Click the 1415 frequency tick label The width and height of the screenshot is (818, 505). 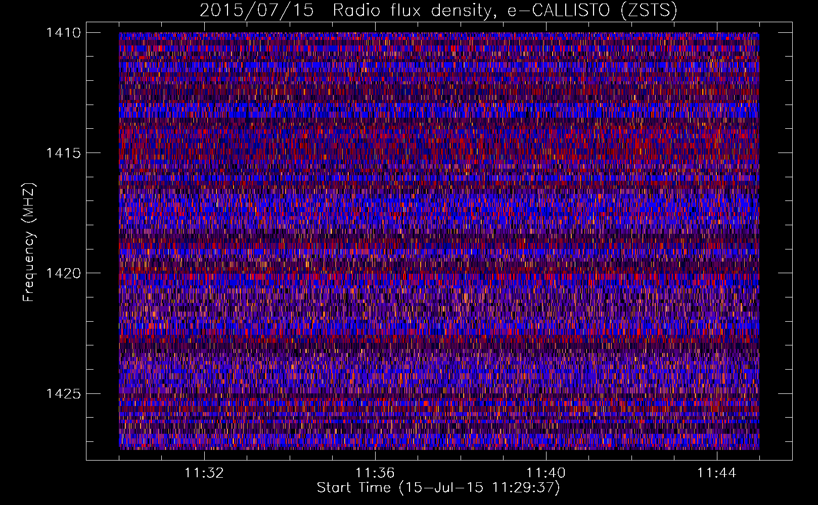coord(63,153)
